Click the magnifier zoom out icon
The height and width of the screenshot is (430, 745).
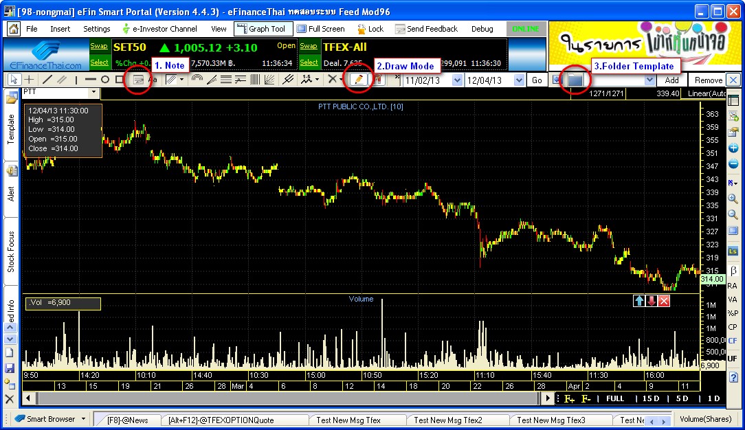733,214
